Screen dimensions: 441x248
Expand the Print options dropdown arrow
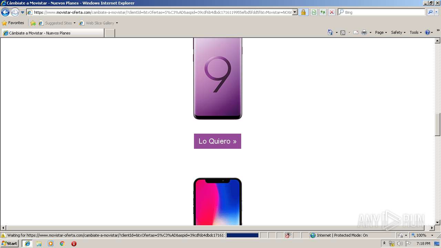(370, 32)
